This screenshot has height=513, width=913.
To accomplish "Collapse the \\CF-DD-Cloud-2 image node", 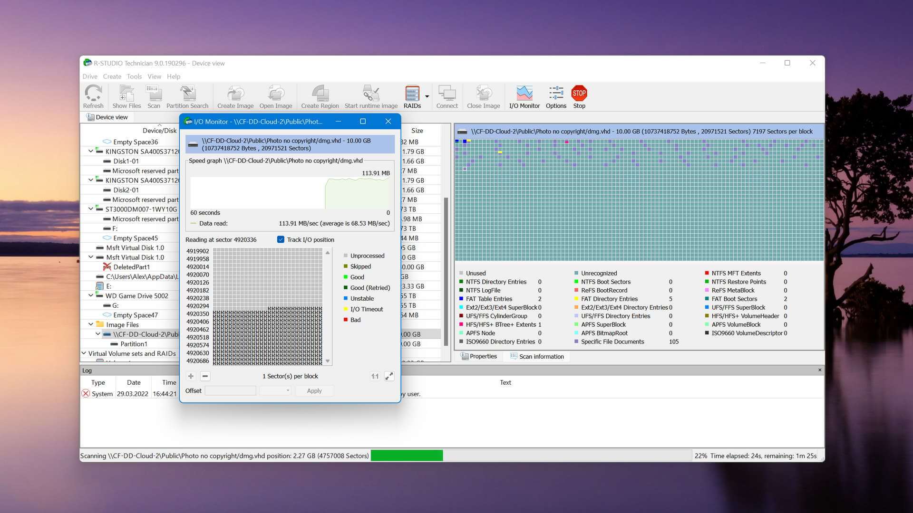I will 98,334.
